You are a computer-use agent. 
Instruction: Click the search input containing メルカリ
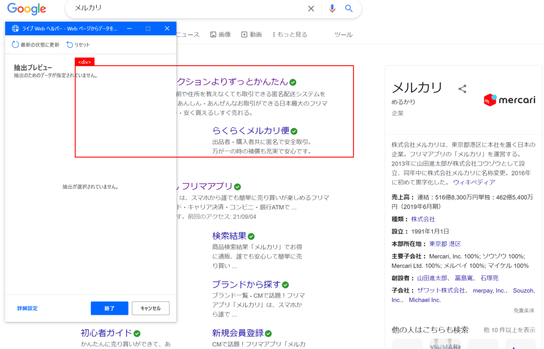(188, 9)
